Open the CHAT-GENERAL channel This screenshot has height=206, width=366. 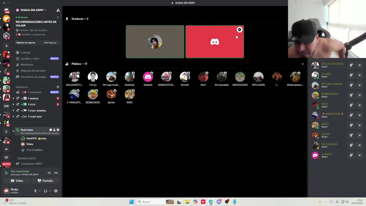[37, 111]
